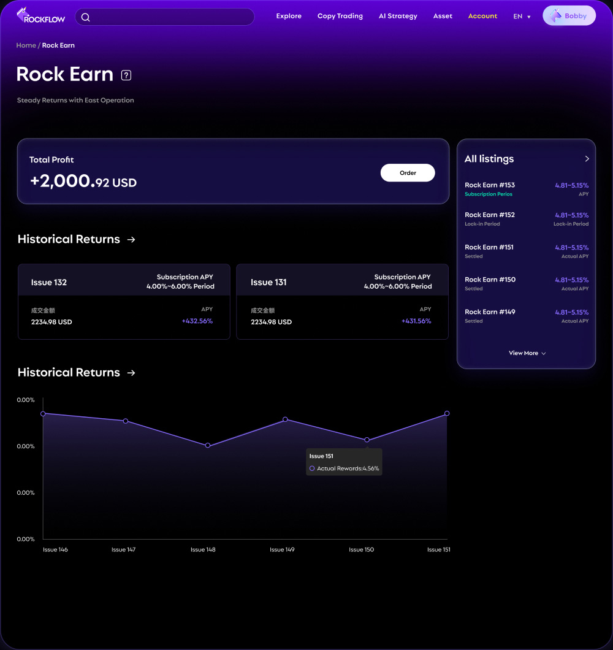
Task: Open the Issue 131 returns card
Action: tap(342, 302)
